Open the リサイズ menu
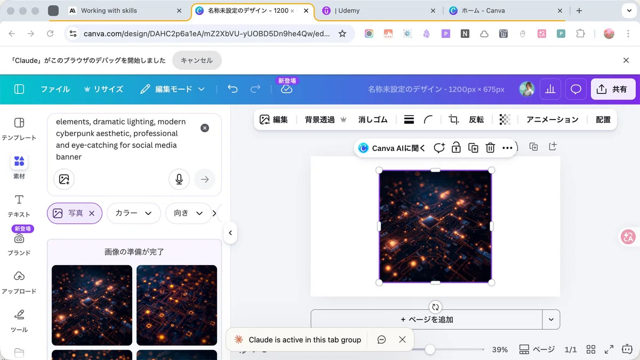This screenshot has height=360, width=640. 103,89
